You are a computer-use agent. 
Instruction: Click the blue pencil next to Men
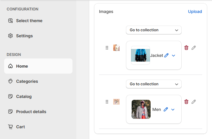click(166, 109)
